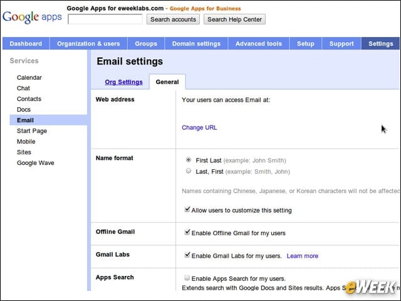Select the Settings tab
This screenshot has width=401, height=301.
click(x=380, y=43)
